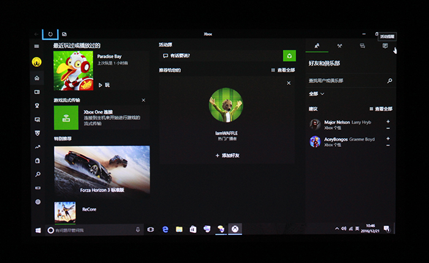Open the Achievements trophy icon in the sidebar

pyautogui.click(x=37, y=105)
